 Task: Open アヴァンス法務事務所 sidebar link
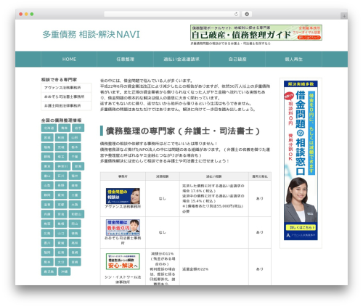pyautogui.click(x=66, y=88)
